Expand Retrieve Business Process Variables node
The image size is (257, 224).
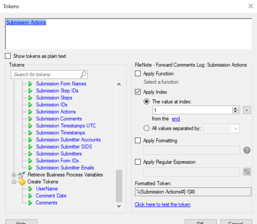coord(14,175)
